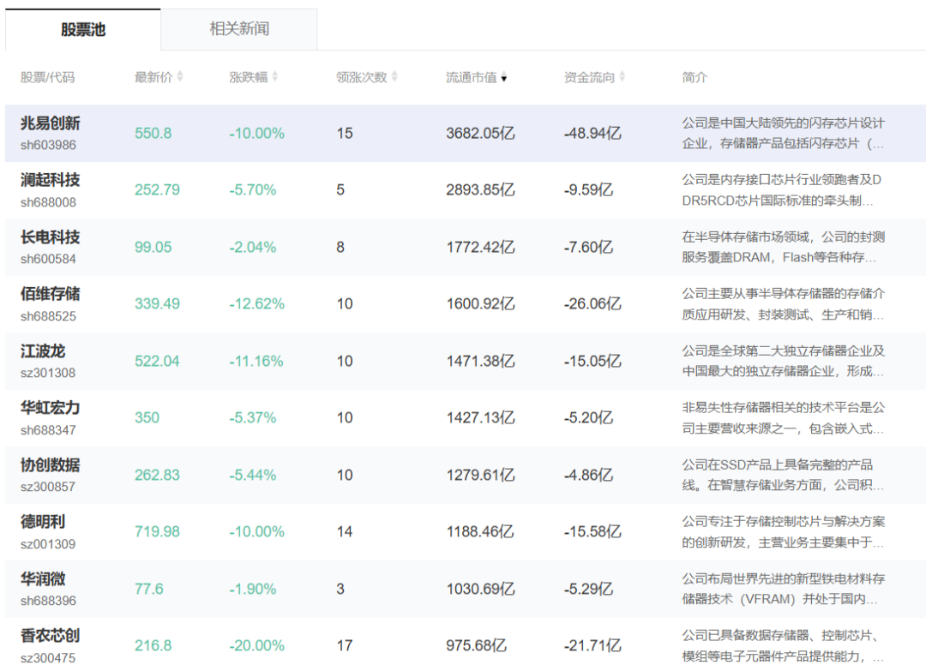Open the 华润微 stock page
This screenshot has width=926, height=671.
43,579
